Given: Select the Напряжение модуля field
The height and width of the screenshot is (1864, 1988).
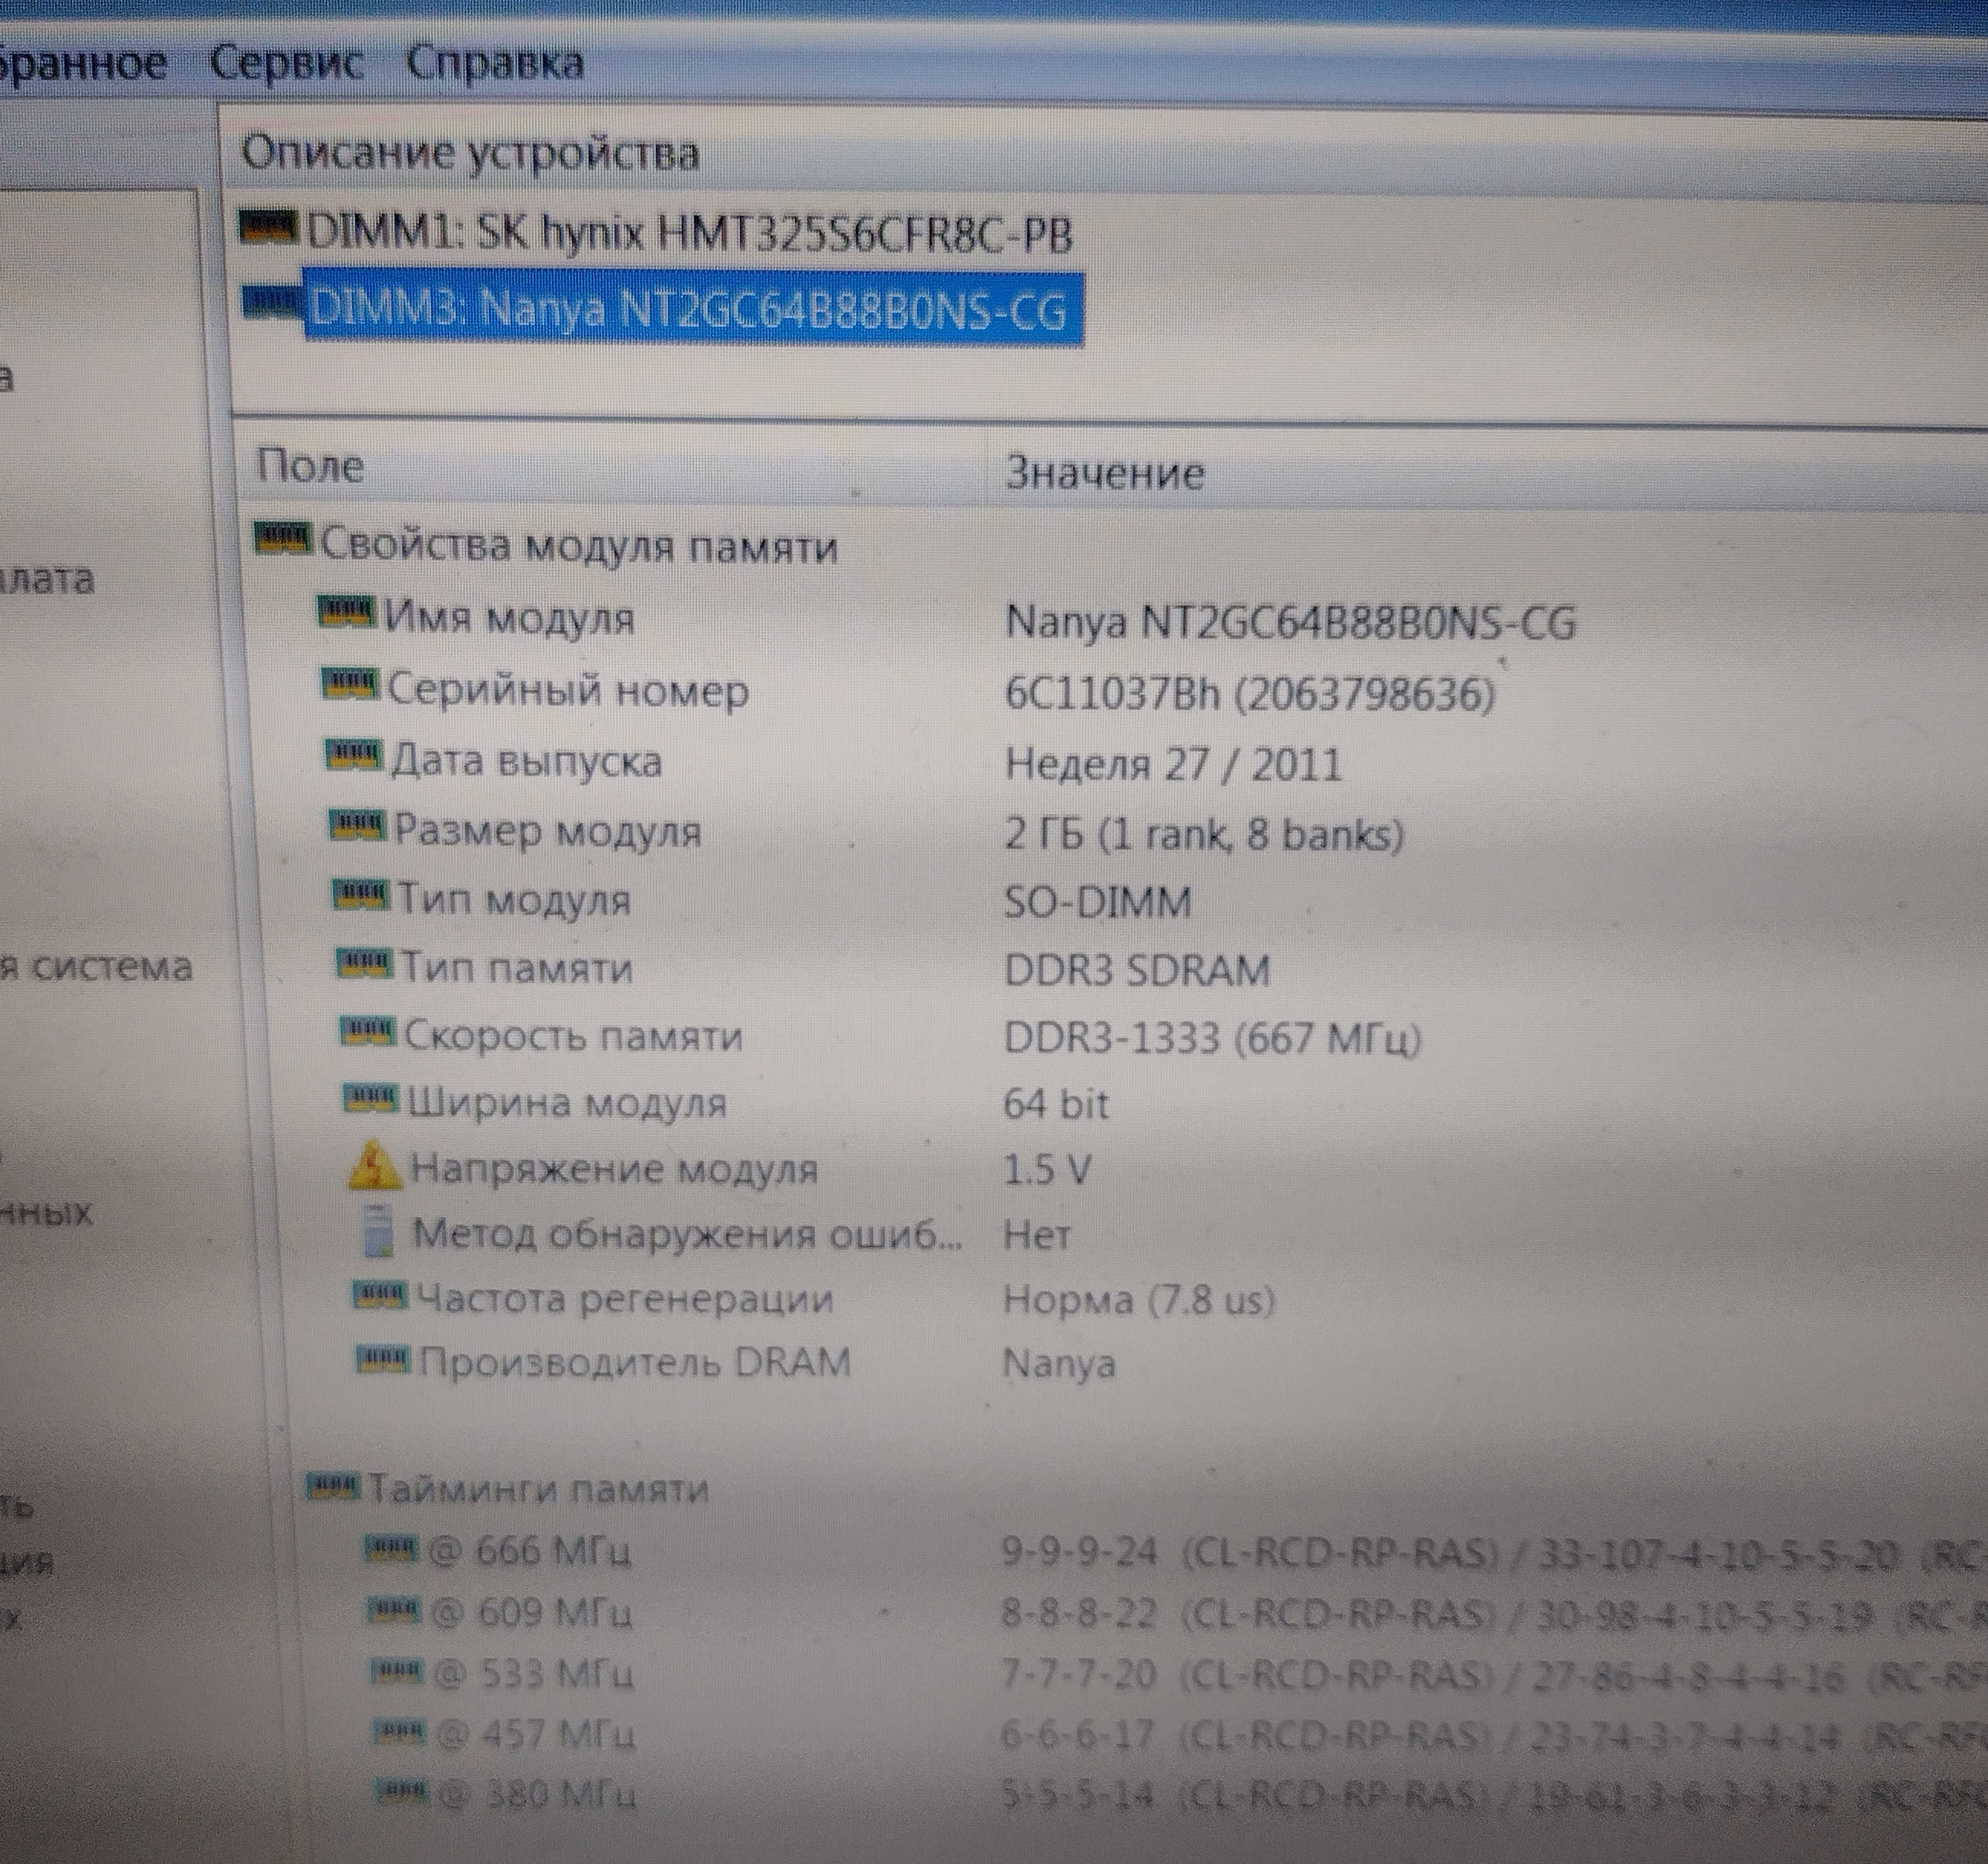Looking at the screenshot, I should (615, 1169).
